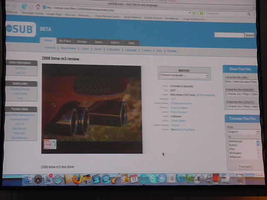
Task: Click in the dotSUB search field
Action: coord(229,35)
